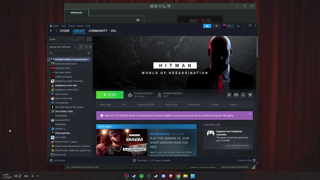
Task: Open the Help menu
Action: click(x=88, y=26)
